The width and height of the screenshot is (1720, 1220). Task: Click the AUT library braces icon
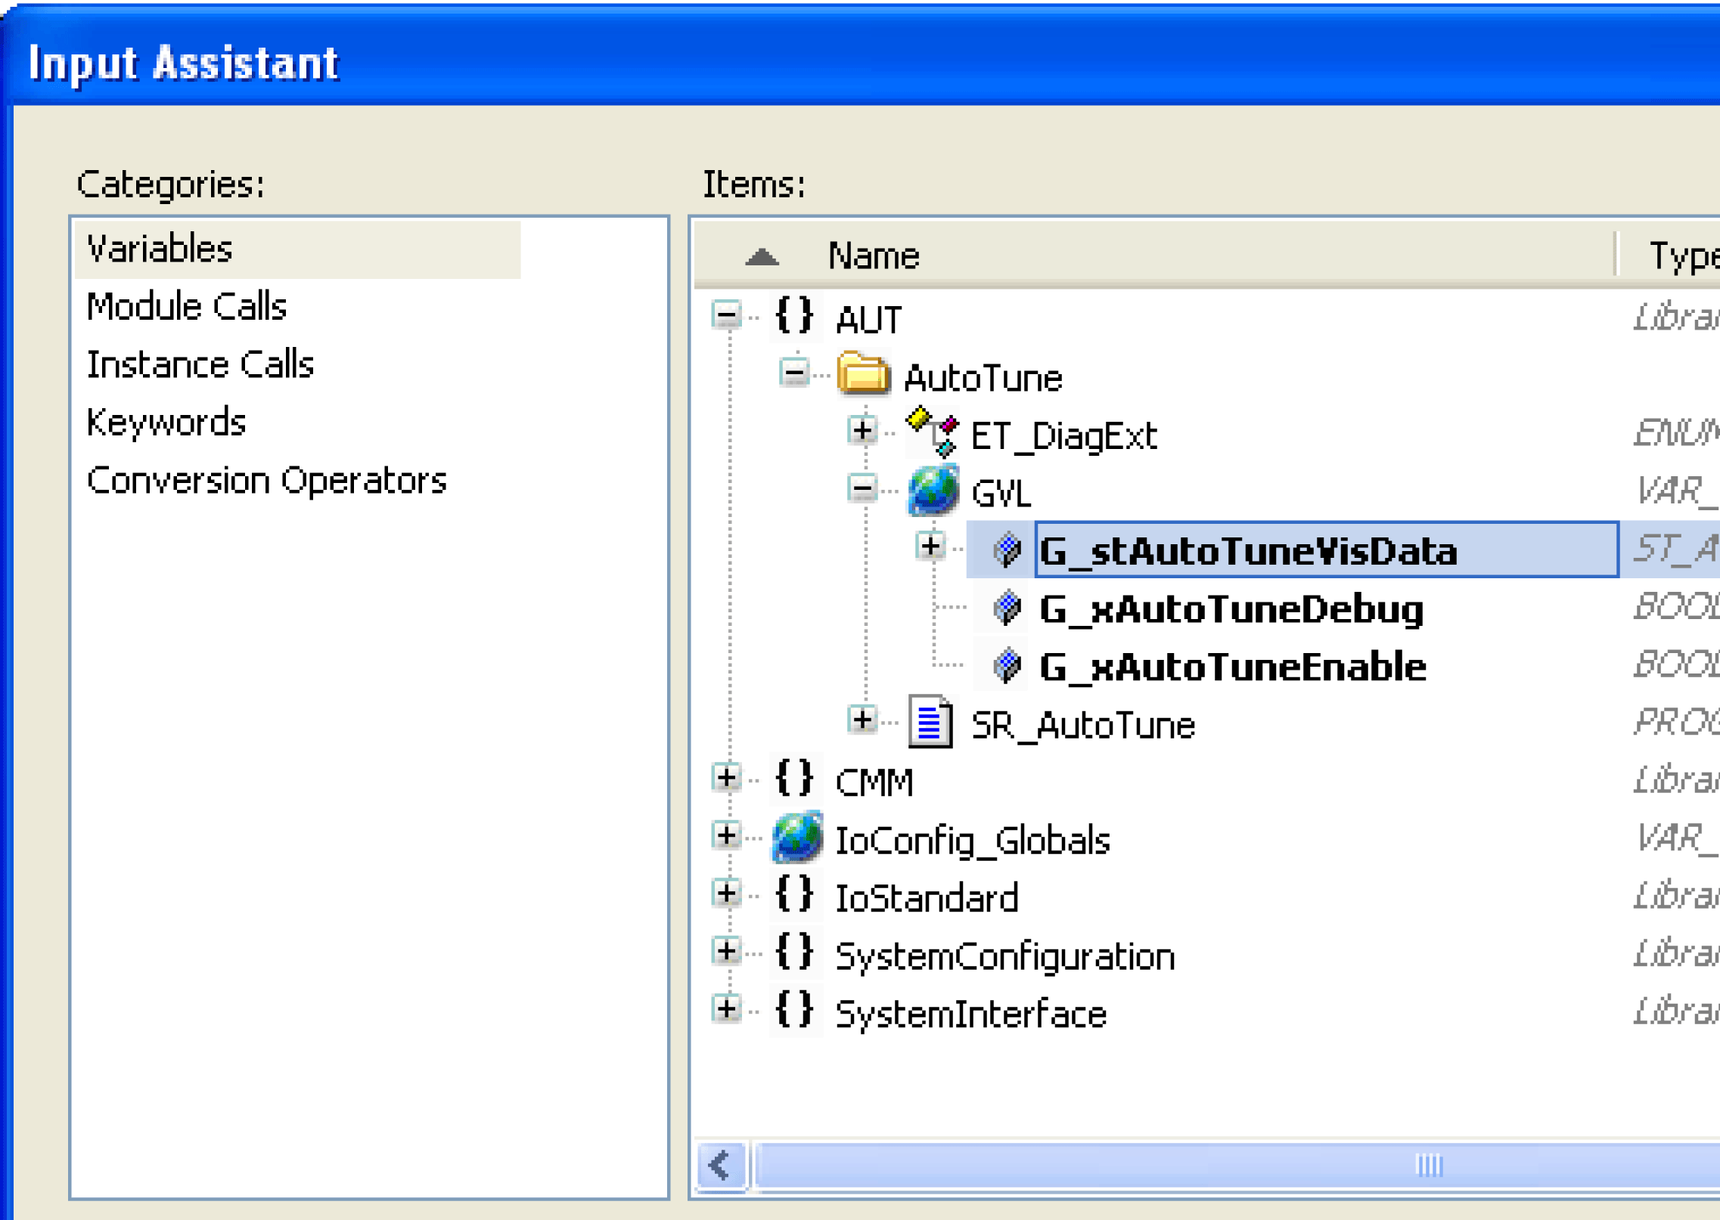click(794, 316)
